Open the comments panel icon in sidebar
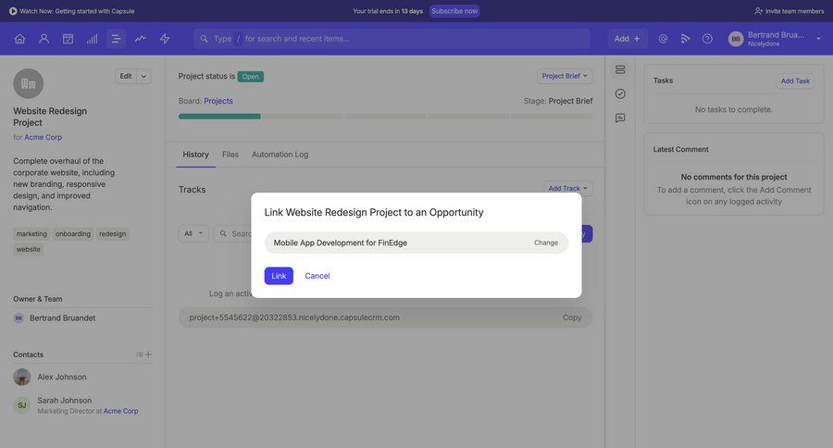Image resolution: width=833 pixels, height=448 pixels. point(620,118)
